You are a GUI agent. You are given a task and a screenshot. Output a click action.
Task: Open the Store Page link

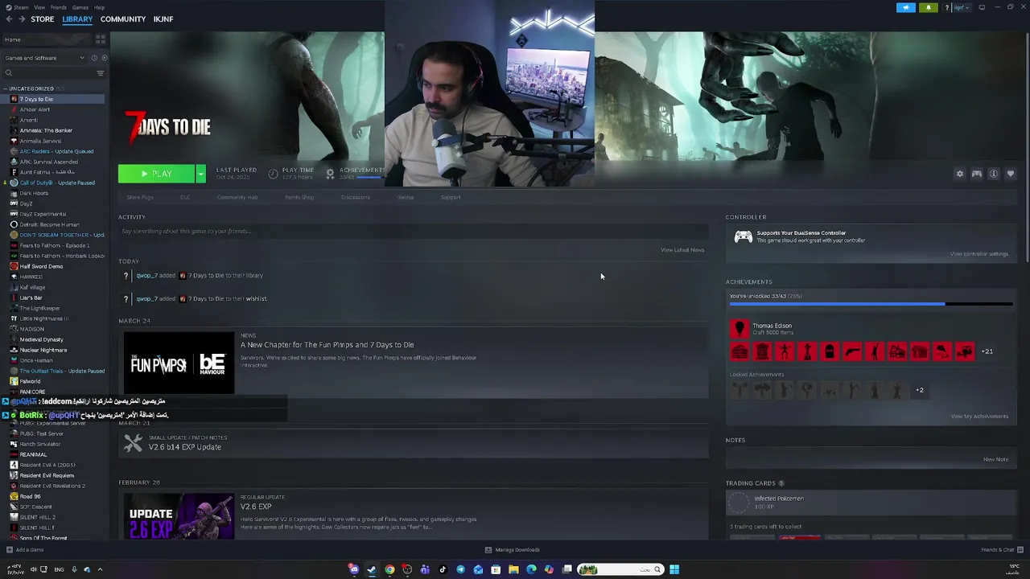coord(140,197)
